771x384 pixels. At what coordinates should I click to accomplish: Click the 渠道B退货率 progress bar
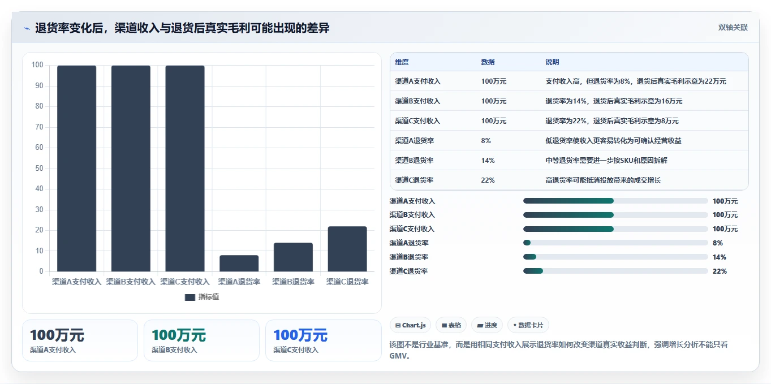tap(615, 257)
